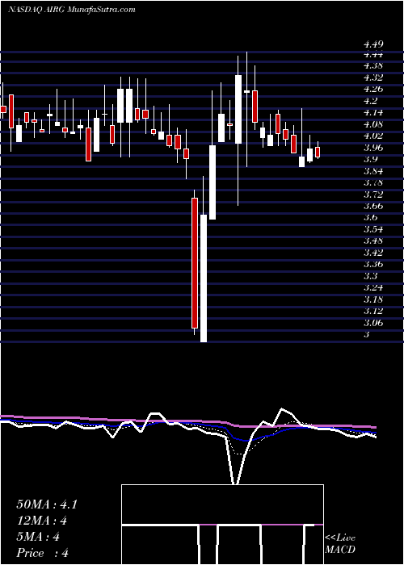Click the 3.24 price axis label

373,288
